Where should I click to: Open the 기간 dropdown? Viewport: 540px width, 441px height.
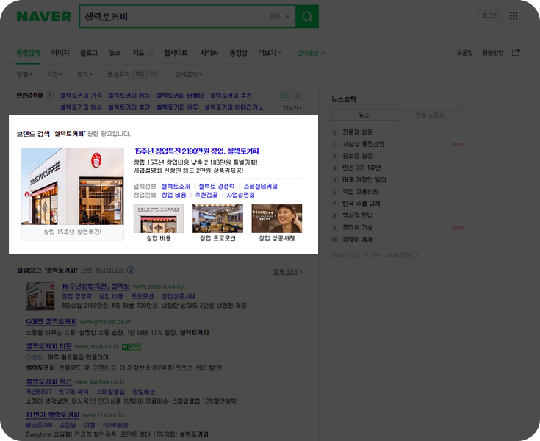[x=54, y=74]
